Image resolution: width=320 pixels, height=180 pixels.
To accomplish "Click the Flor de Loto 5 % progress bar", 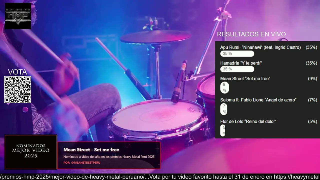I will point(223,130).
